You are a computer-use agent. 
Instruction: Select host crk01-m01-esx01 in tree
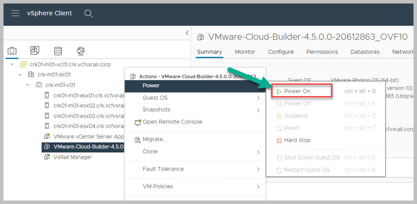coord(89,95)
